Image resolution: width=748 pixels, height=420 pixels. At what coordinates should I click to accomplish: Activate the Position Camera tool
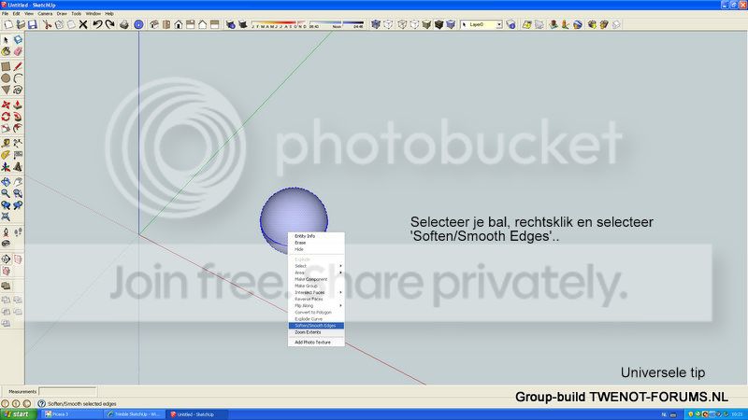click(x=6, y=232)
